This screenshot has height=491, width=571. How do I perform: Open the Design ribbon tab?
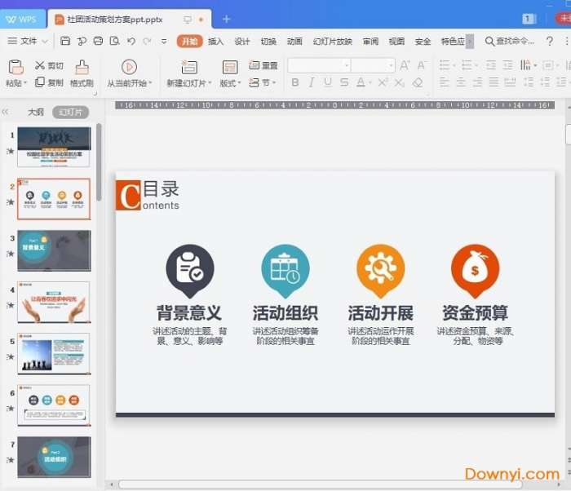click(241, 41)
